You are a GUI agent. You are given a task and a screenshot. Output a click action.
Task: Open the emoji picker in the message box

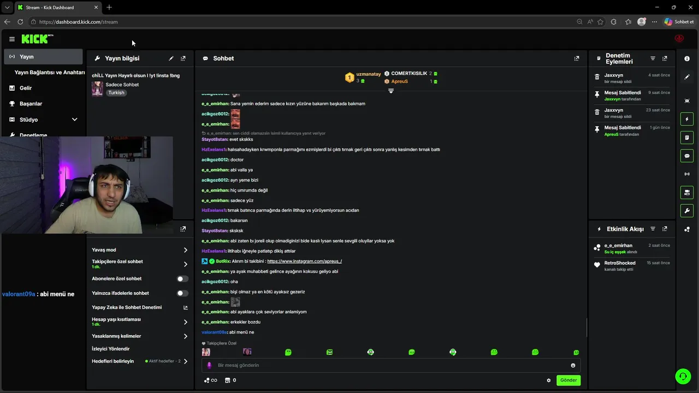pos(573,365)
